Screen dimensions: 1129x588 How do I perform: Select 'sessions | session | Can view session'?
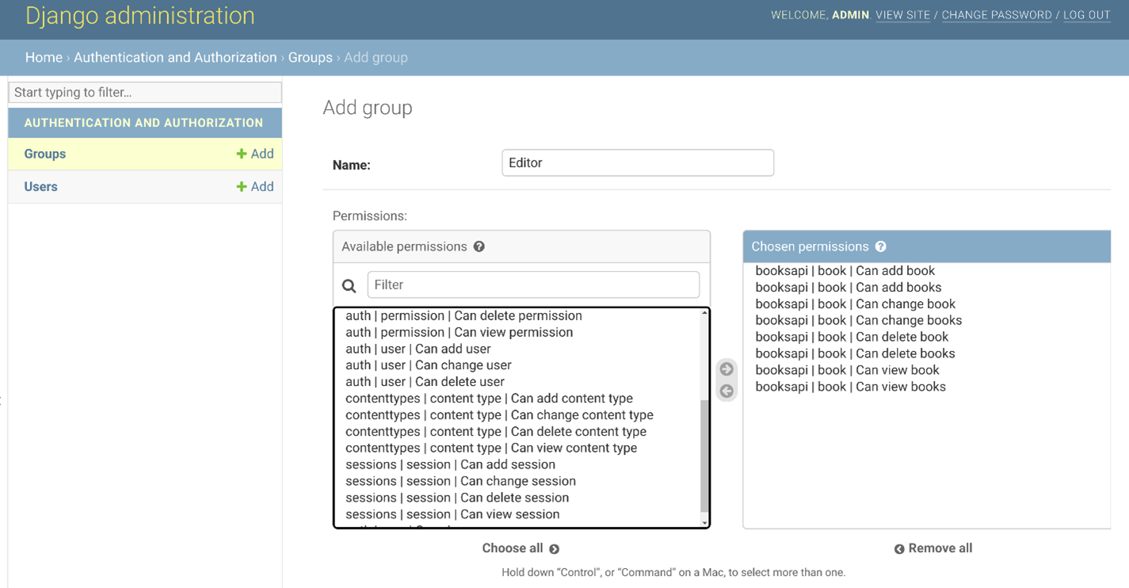pyautogui.click(x=452, y=514)
